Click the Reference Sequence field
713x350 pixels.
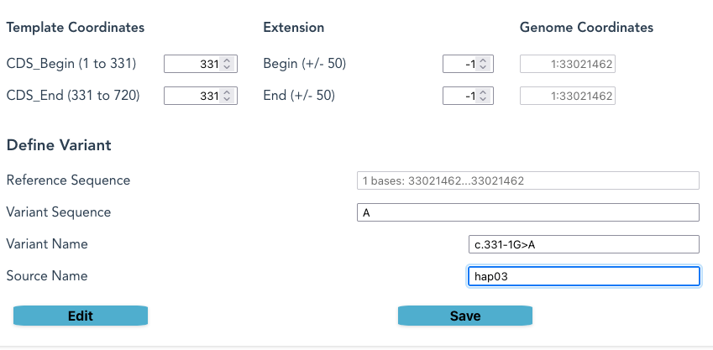coord(527,180)
